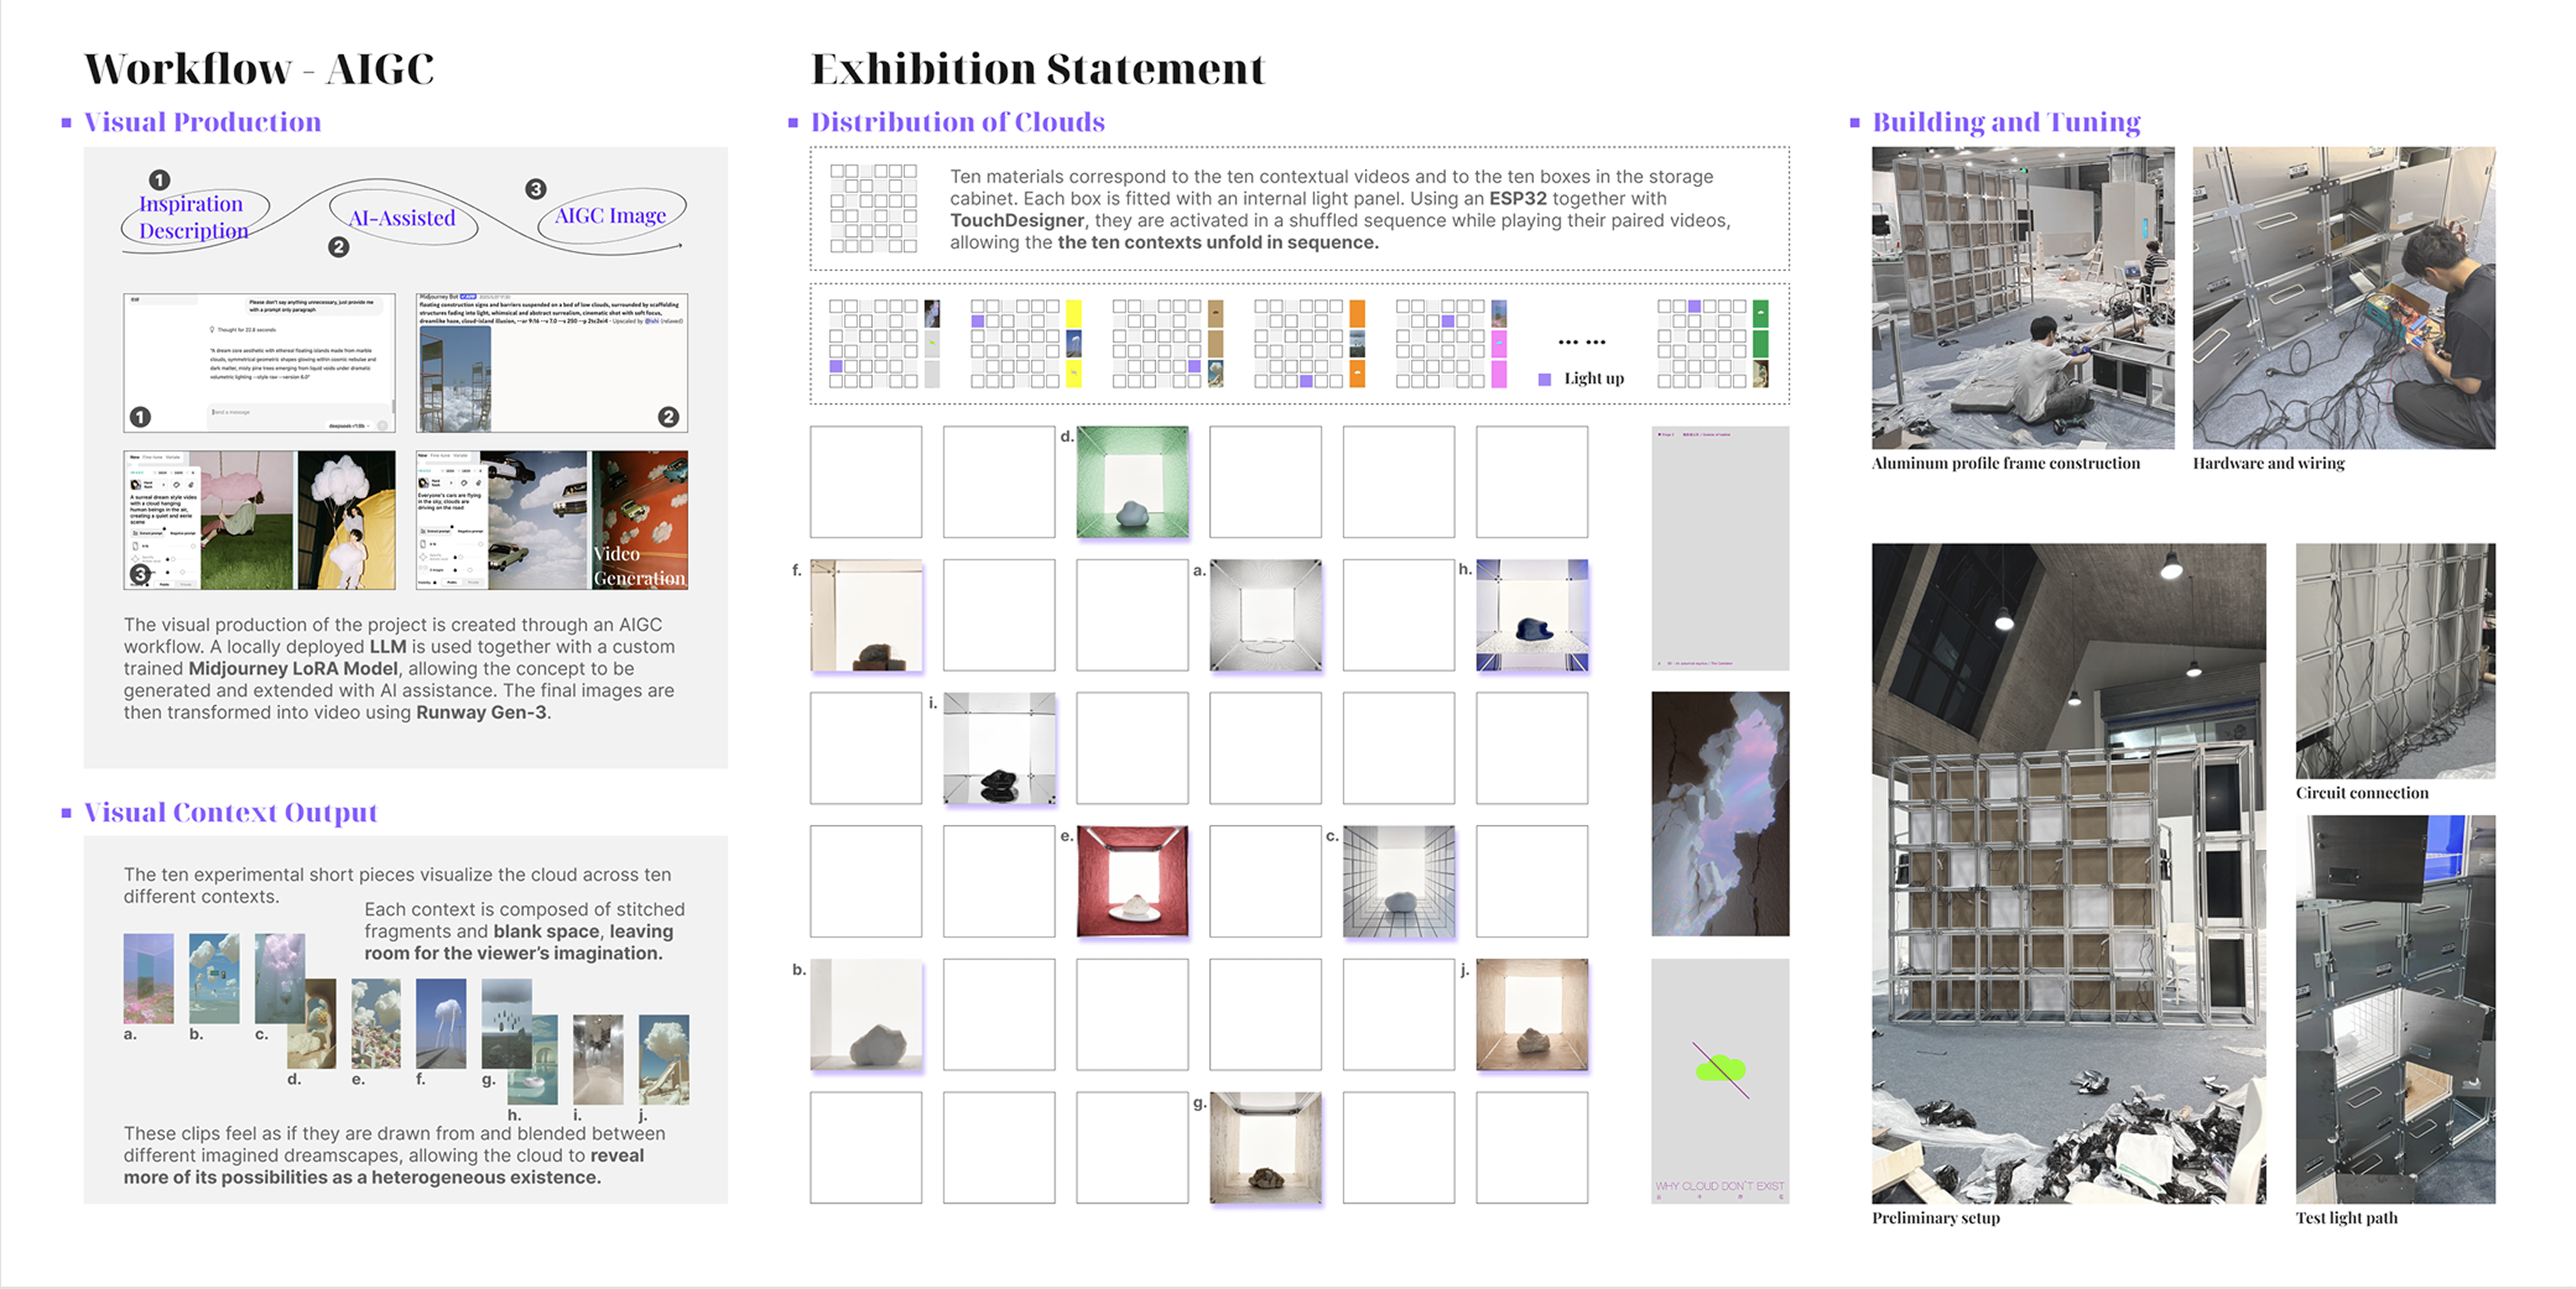Image resolution: width=2576 pixels, height=1289 pixels.
Task: Click the 'ESP32' bold text
Action: coord(1517,199)
